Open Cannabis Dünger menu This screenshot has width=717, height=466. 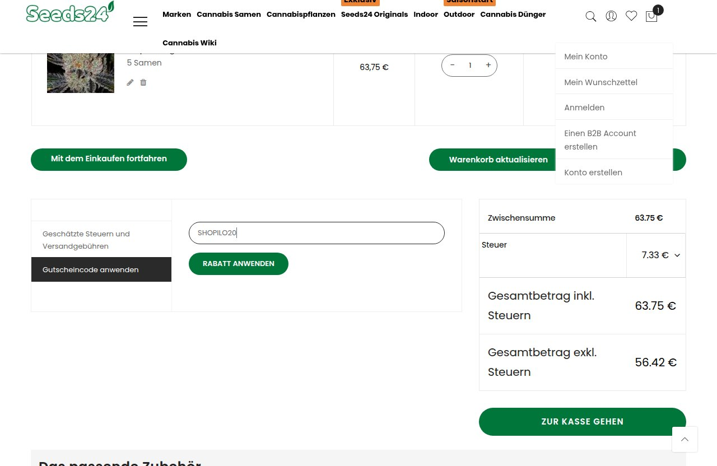click(x=513, y=15)
